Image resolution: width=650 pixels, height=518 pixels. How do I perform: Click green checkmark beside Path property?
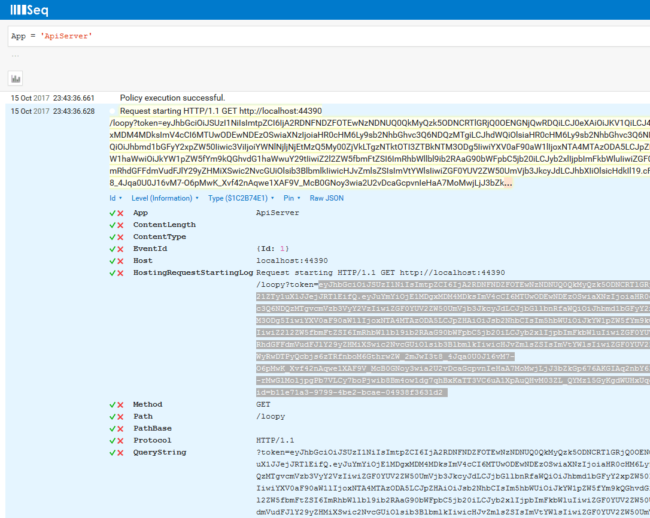click(112, 417)
